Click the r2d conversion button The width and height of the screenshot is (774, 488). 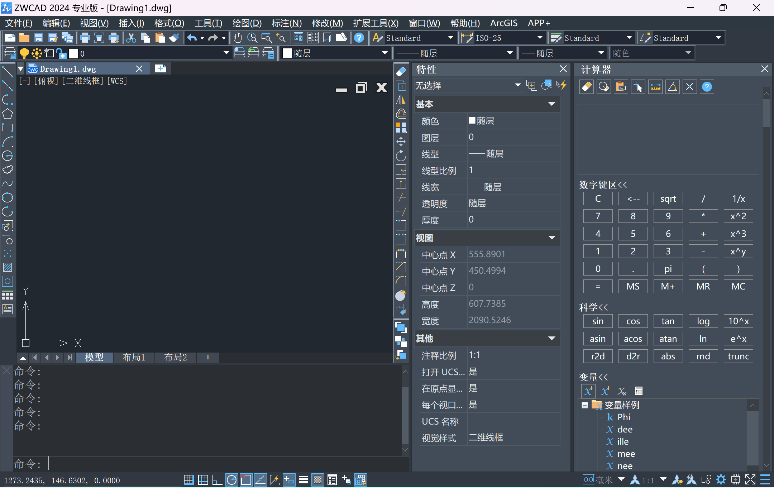click(x=598, y=357)
